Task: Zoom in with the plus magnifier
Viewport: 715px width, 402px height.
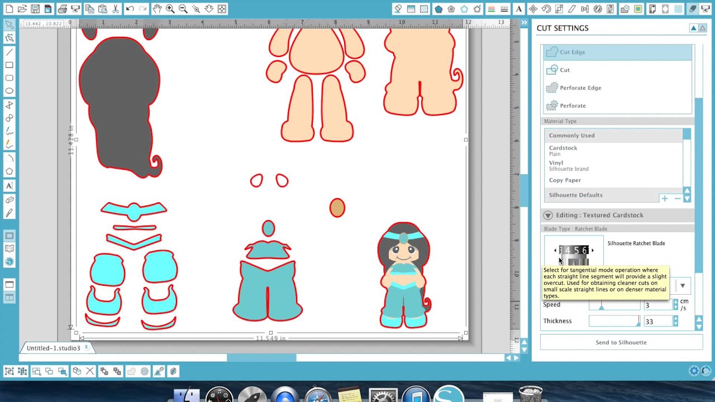Action: [x=170, y=9]
